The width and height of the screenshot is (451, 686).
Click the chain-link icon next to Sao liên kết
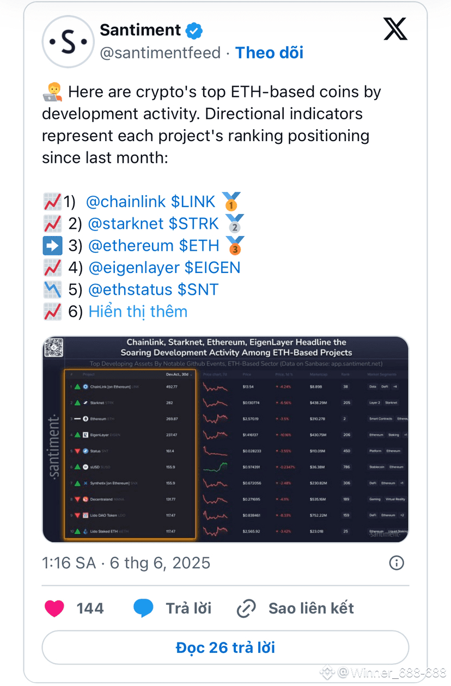[x=246, y=608]
